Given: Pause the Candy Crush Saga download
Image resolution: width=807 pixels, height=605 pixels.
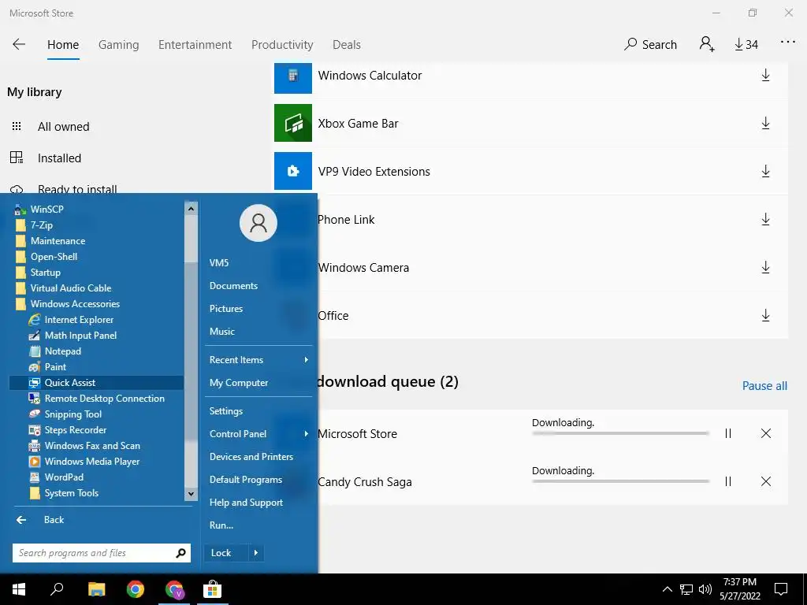Looking at the screenshot, I should [727, 481].
